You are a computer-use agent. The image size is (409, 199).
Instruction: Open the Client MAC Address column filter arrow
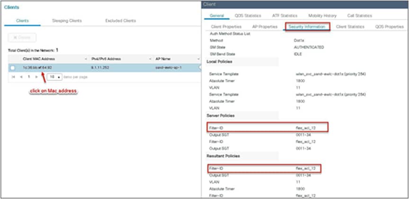[86, 59]
